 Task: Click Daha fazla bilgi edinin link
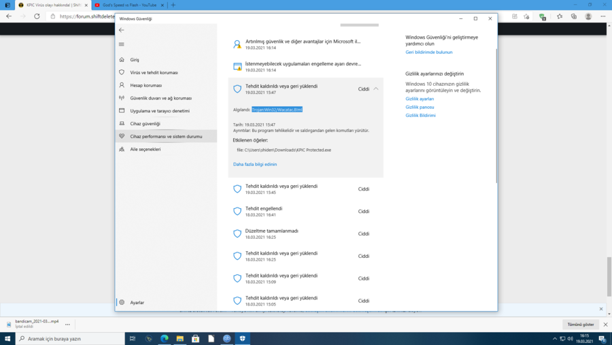(x=255, y=164)
